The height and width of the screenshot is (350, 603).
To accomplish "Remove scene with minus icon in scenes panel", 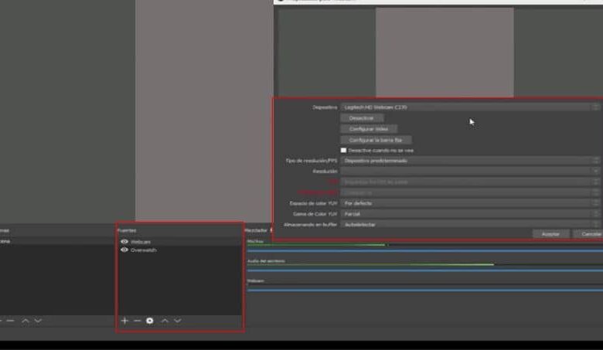I will (x=10, y=321).
